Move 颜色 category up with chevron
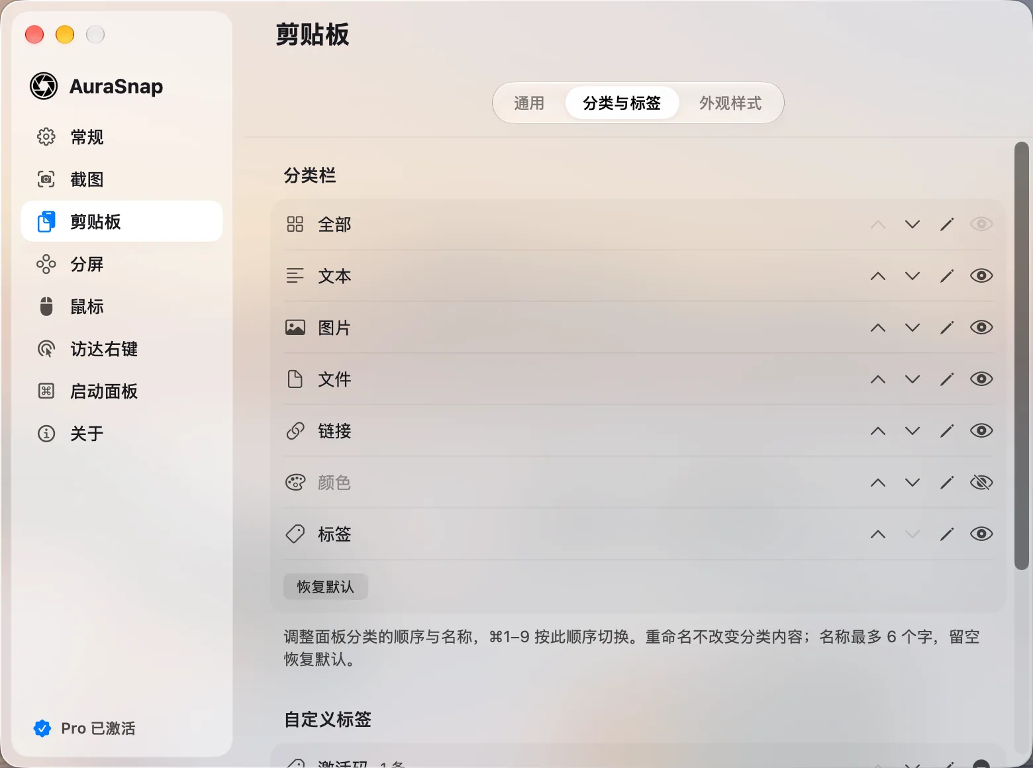 (878, 483)
